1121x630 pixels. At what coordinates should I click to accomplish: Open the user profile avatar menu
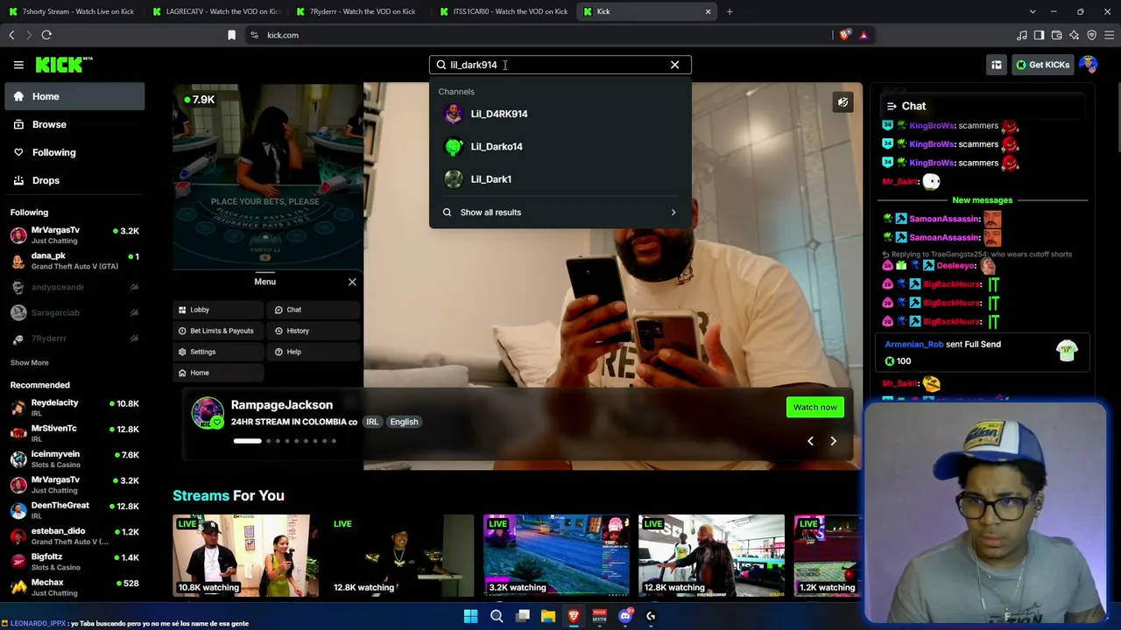point(1089,65)
